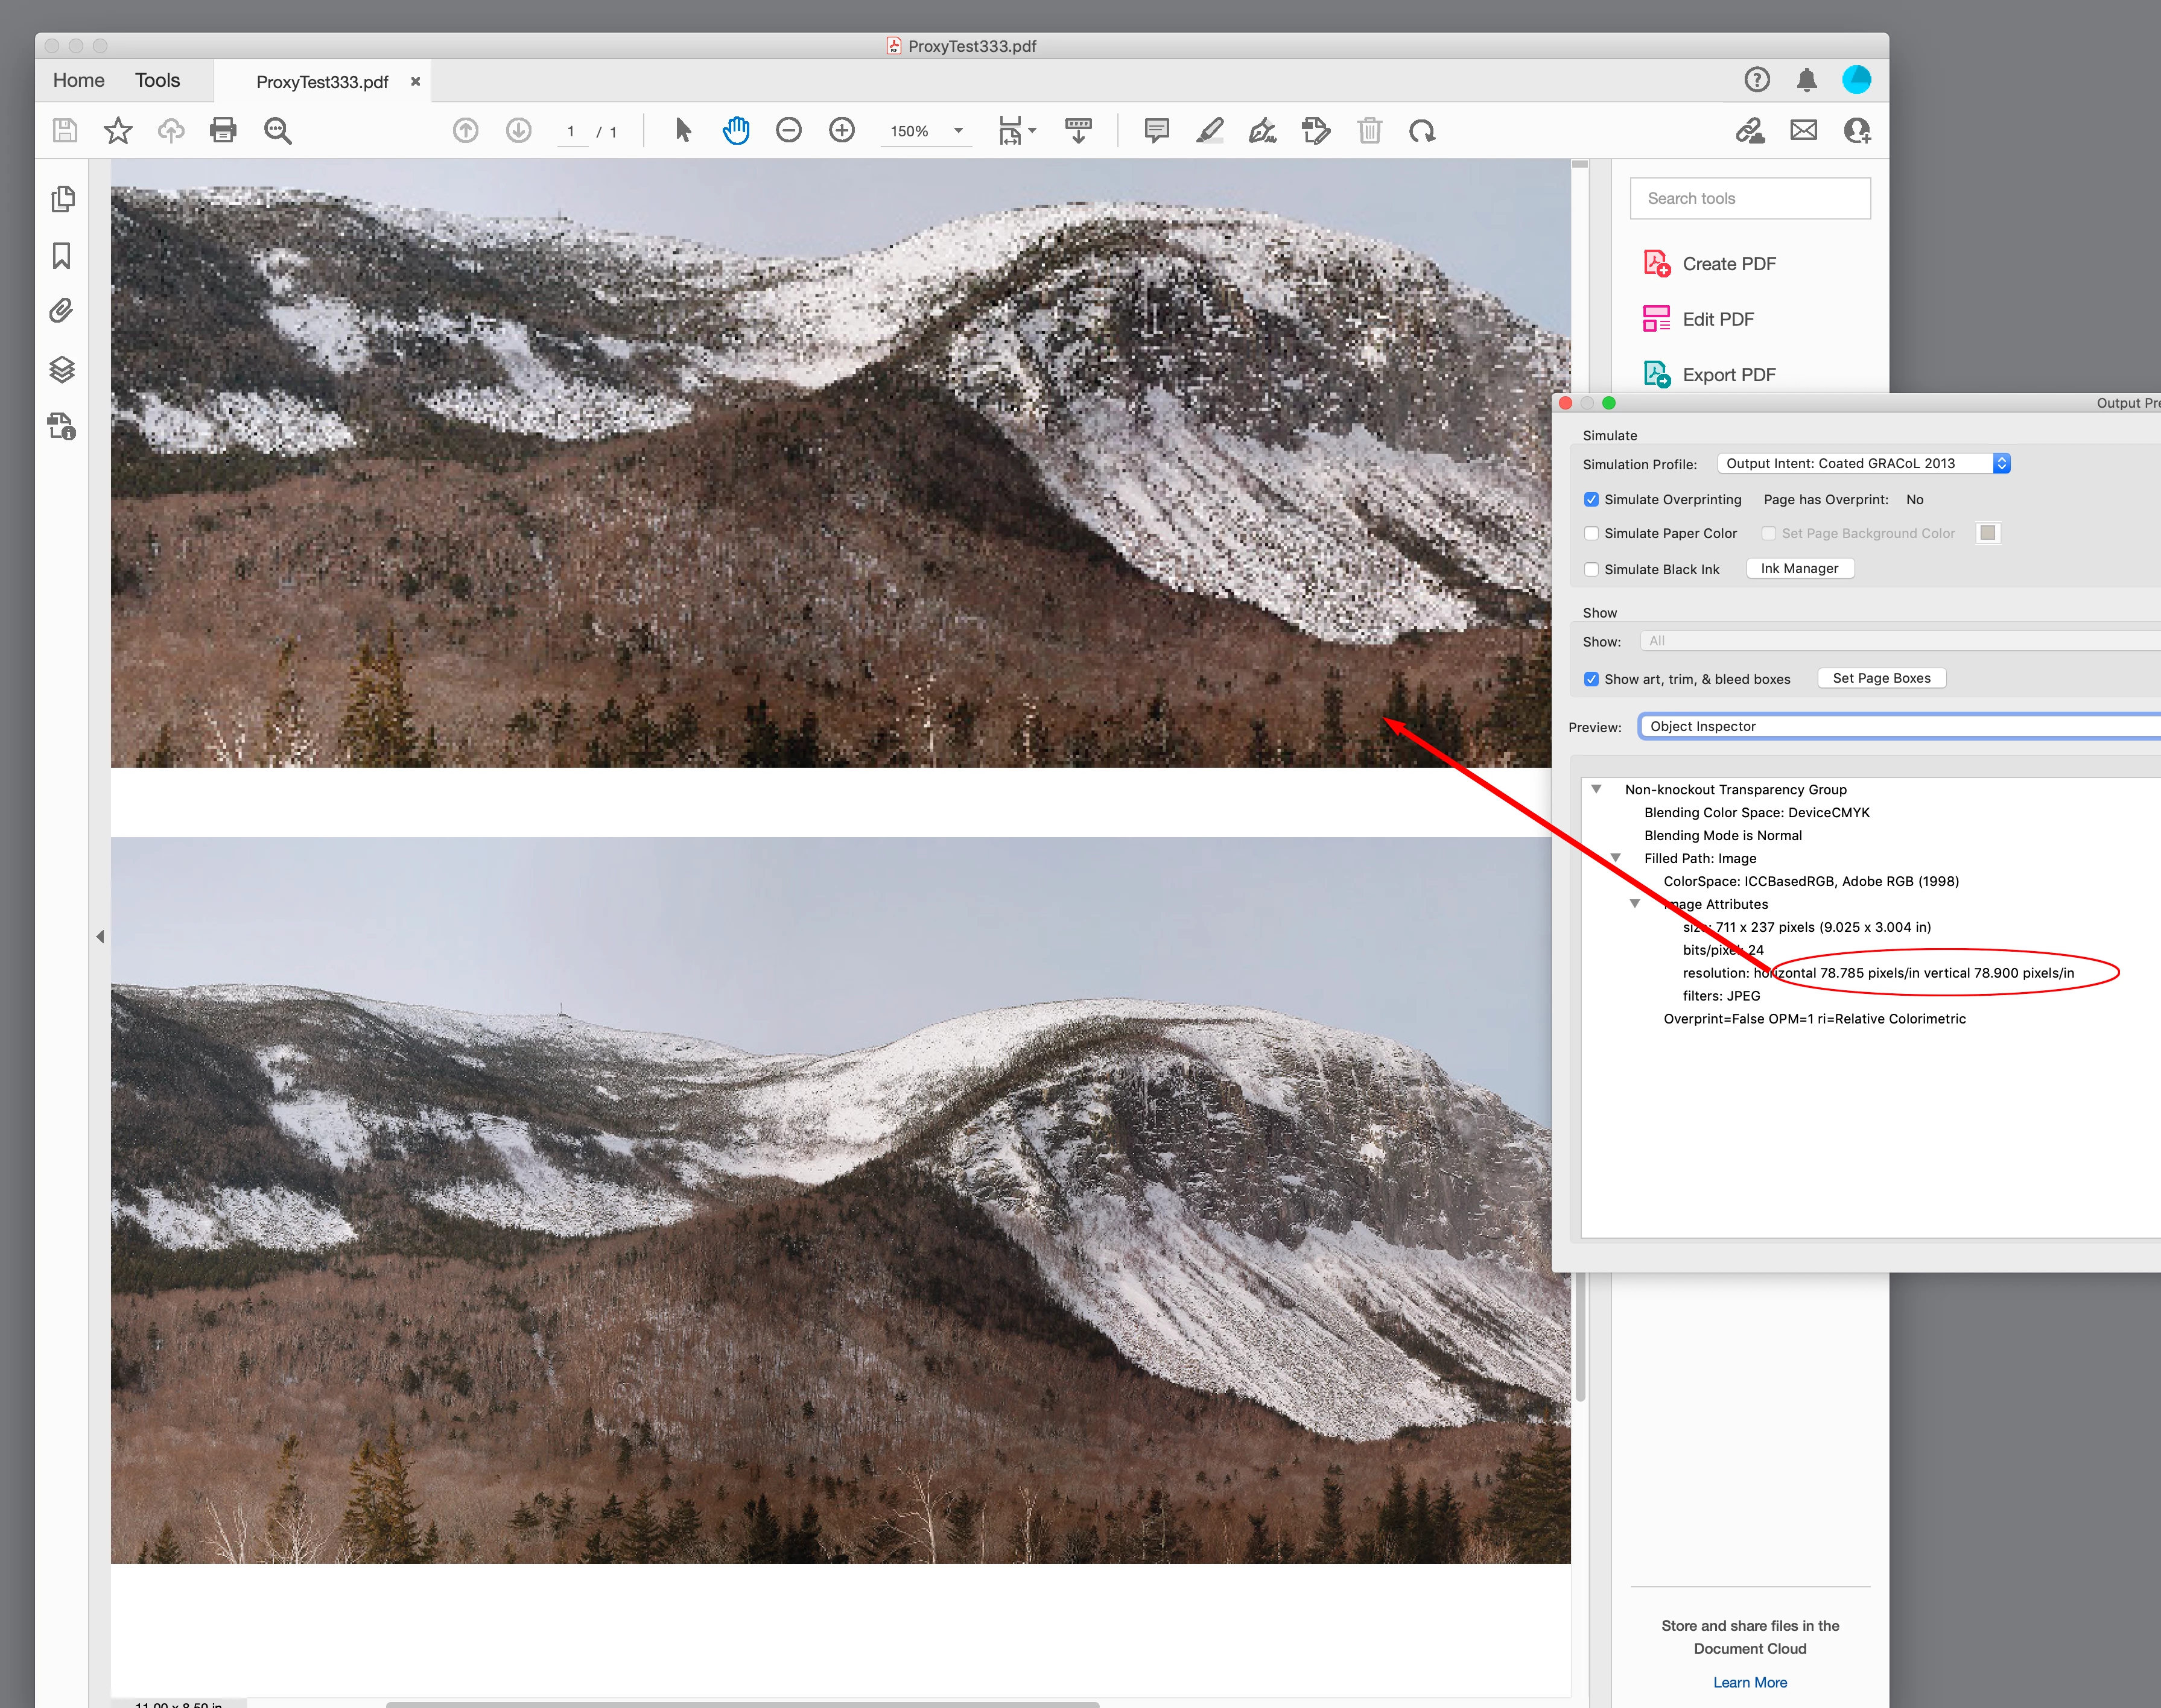This screenshot has height=1708, width=2161.
Task: Open the Simulation Profile dropdown
Action: (x=1863, y=463)
